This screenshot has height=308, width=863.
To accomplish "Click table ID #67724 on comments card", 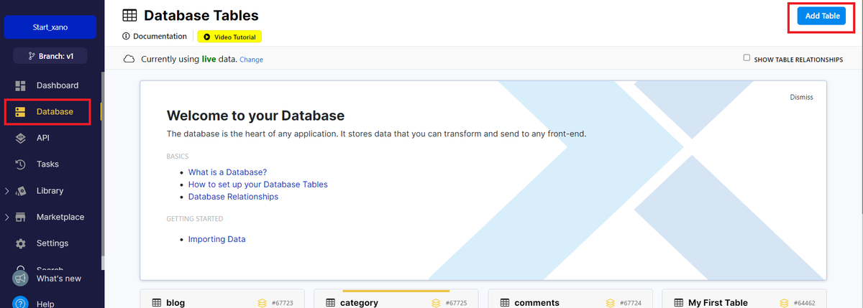I will (631, 303).
